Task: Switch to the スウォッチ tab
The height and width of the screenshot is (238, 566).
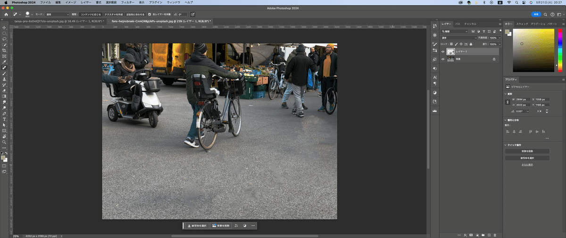Action: 522,24
